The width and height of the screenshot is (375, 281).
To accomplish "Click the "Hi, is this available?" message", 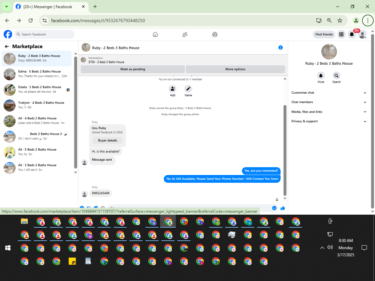I will tap(106, 152).
